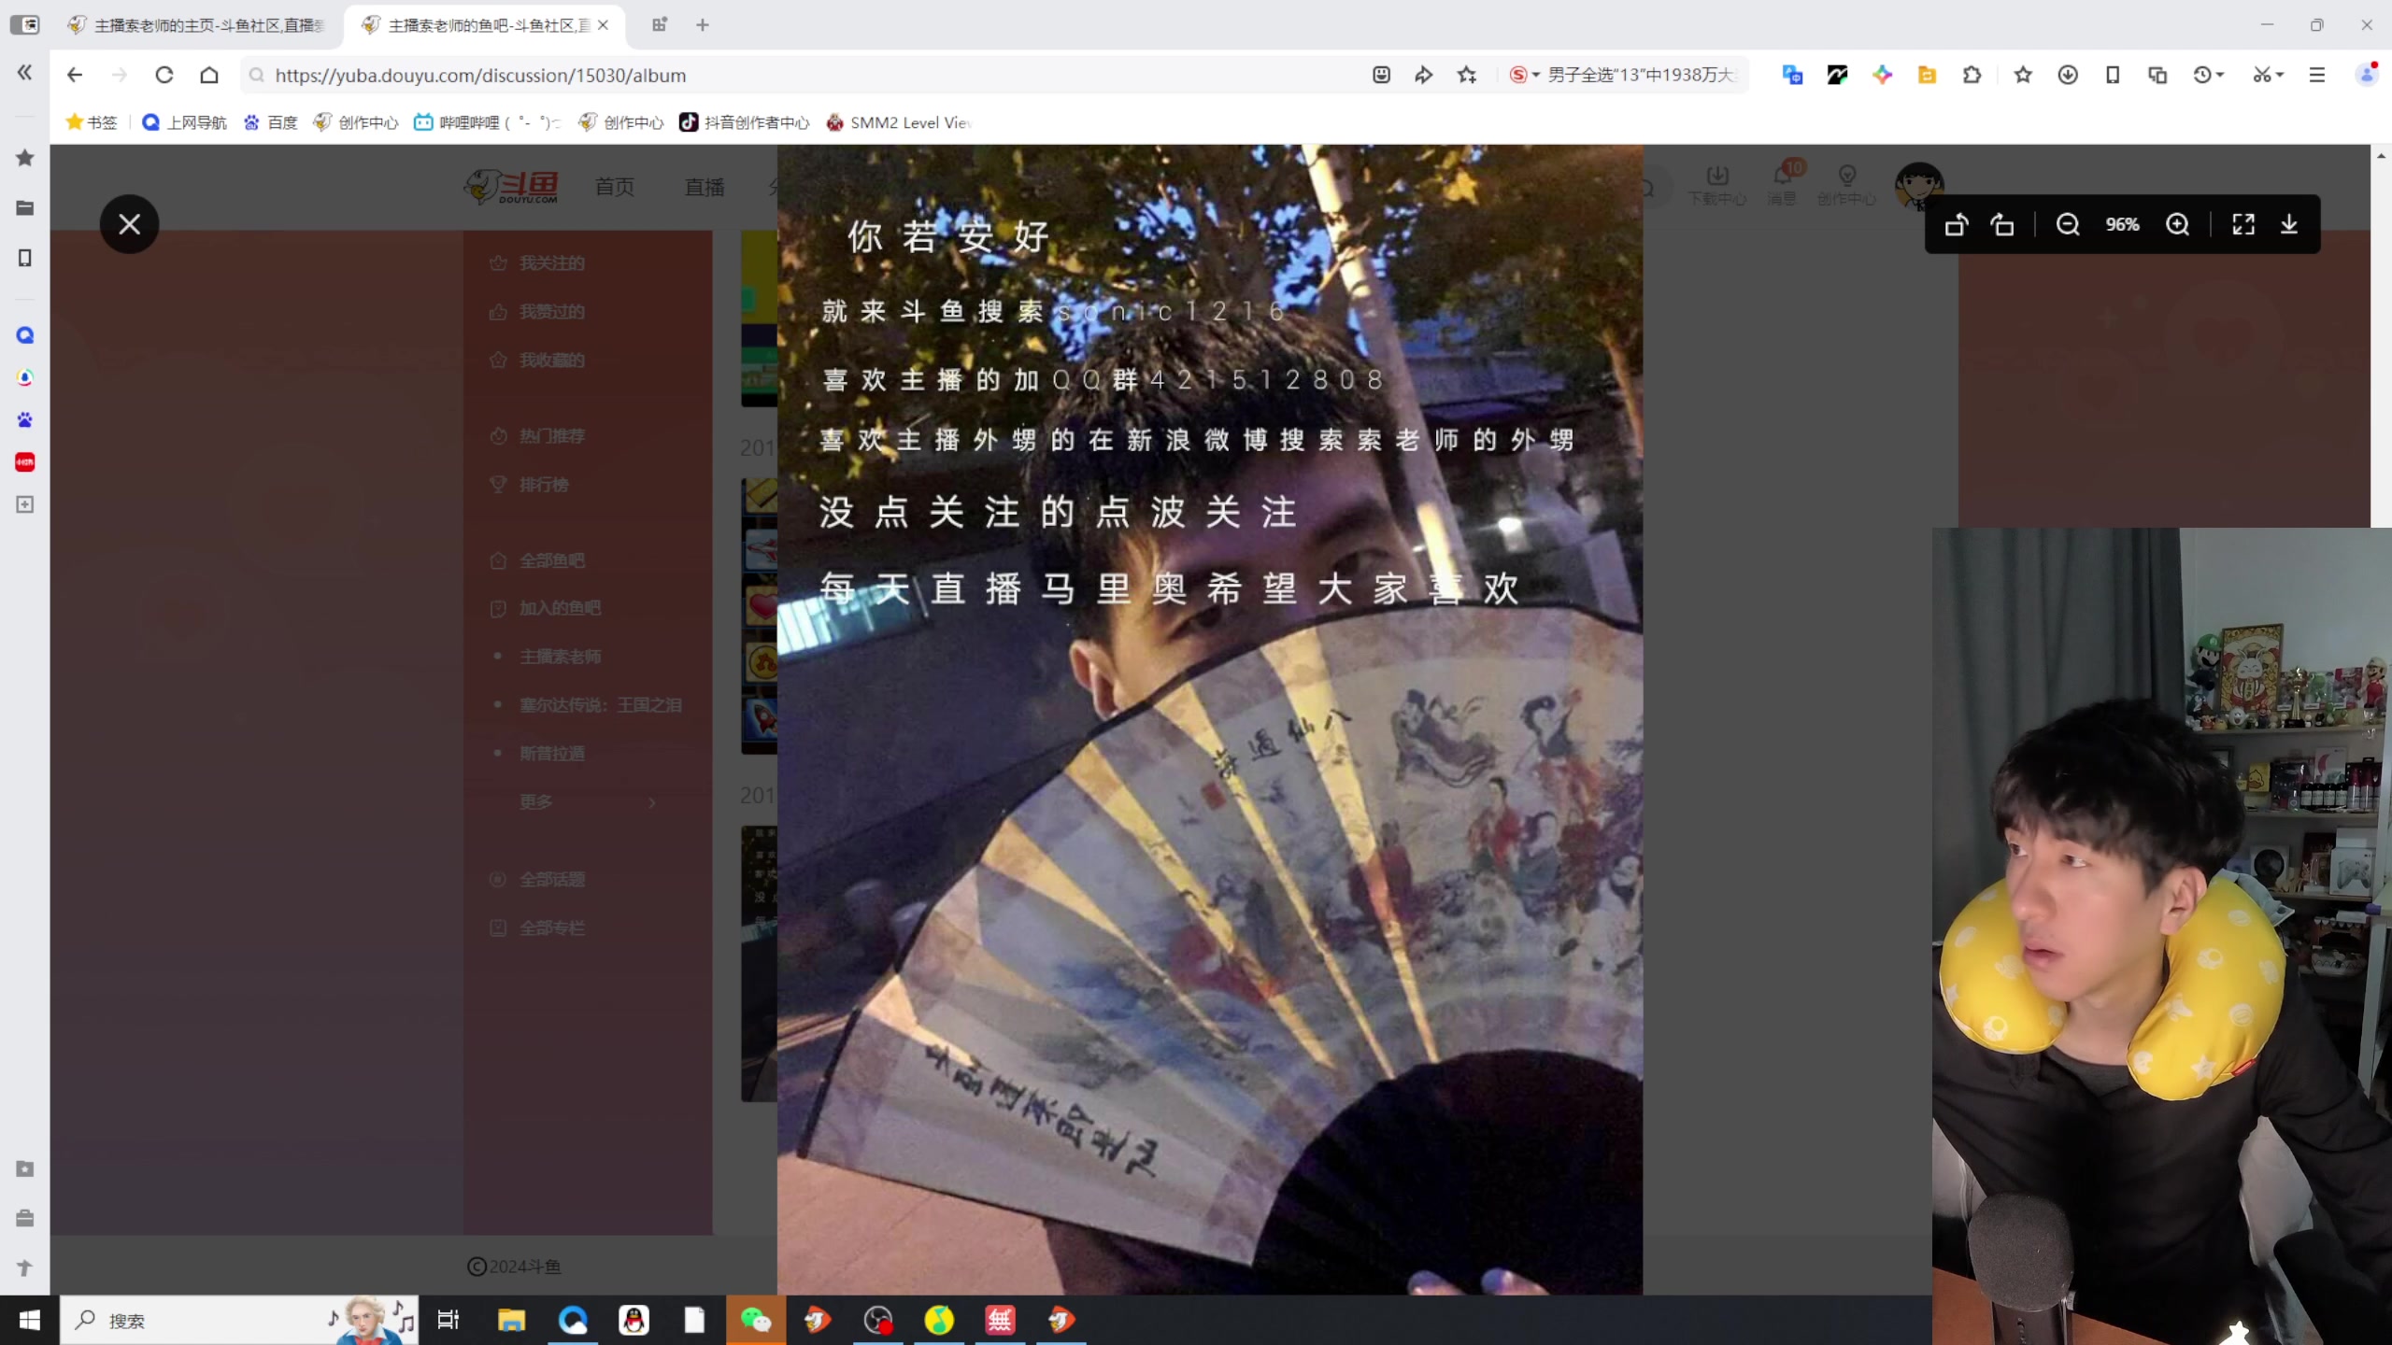Open the browser main menu
This screenshot has width=2392, height=1345.
[x=2317, y=75]
